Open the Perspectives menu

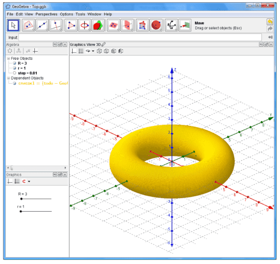click(x=47, y=14)
